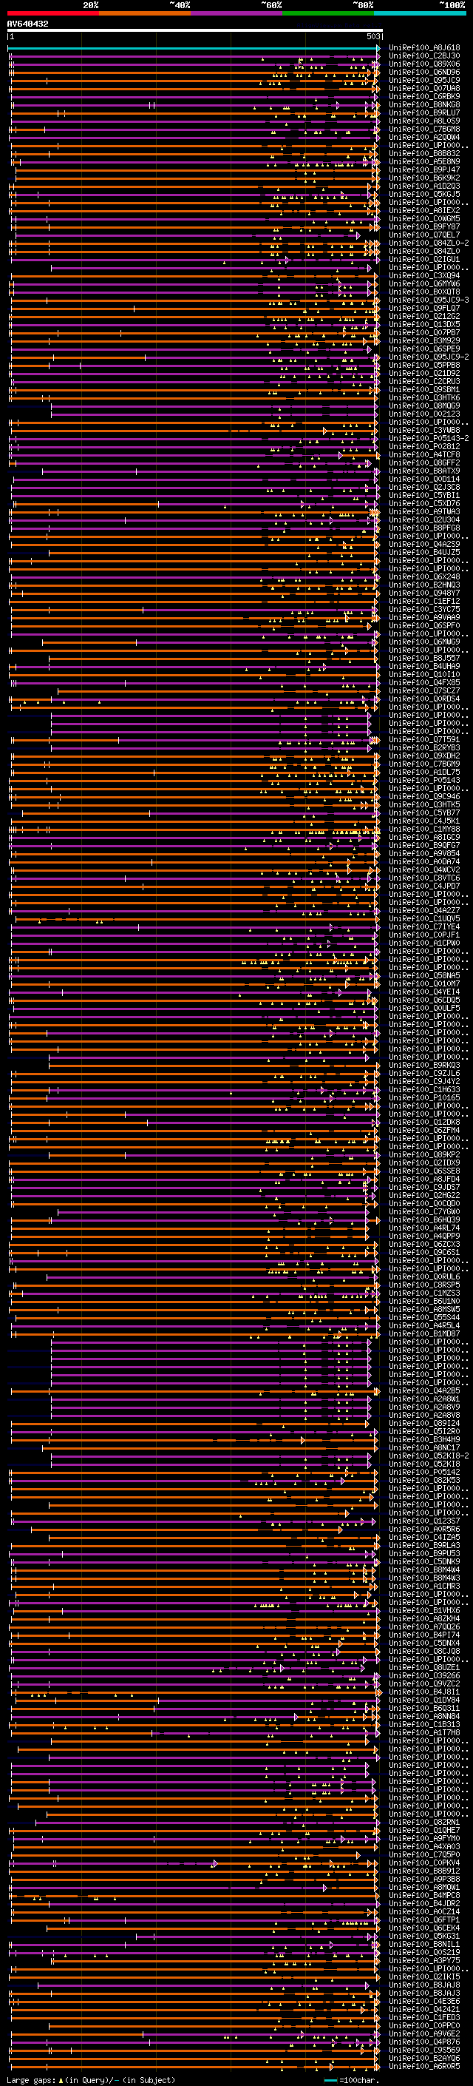This screenshot has width=473, height=2086.
Task: Select hit label UniRef100_B8M4W4
Action: click(x=424, y=1569)
